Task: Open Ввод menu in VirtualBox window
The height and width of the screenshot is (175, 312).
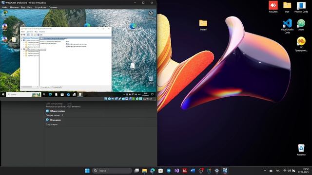Action: tap(30, 7)
